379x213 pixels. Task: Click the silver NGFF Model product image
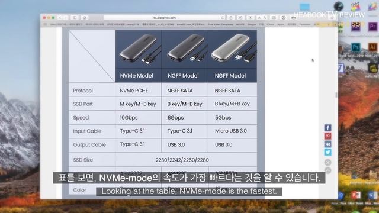[x=233, y=50]
